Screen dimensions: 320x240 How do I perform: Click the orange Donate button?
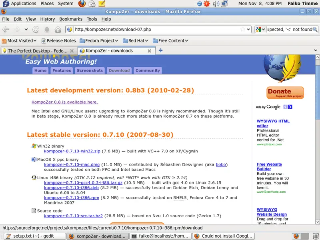pyautogui.click(x=285, y=93)
